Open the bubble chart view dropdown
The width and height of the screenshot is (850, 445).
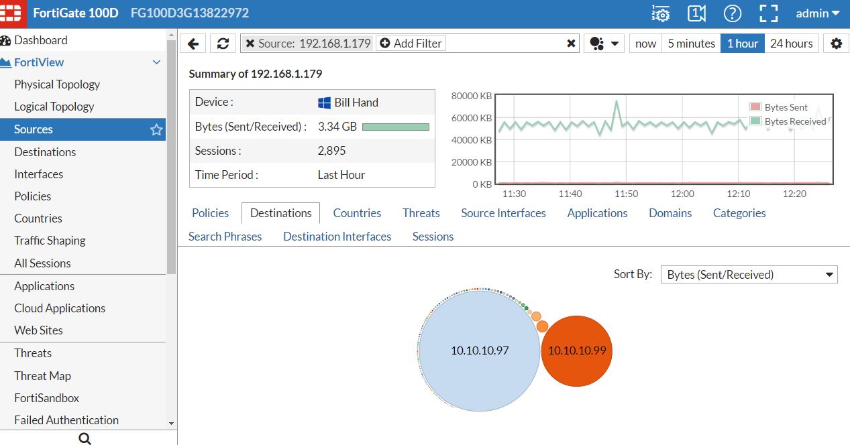pos(604,44)
